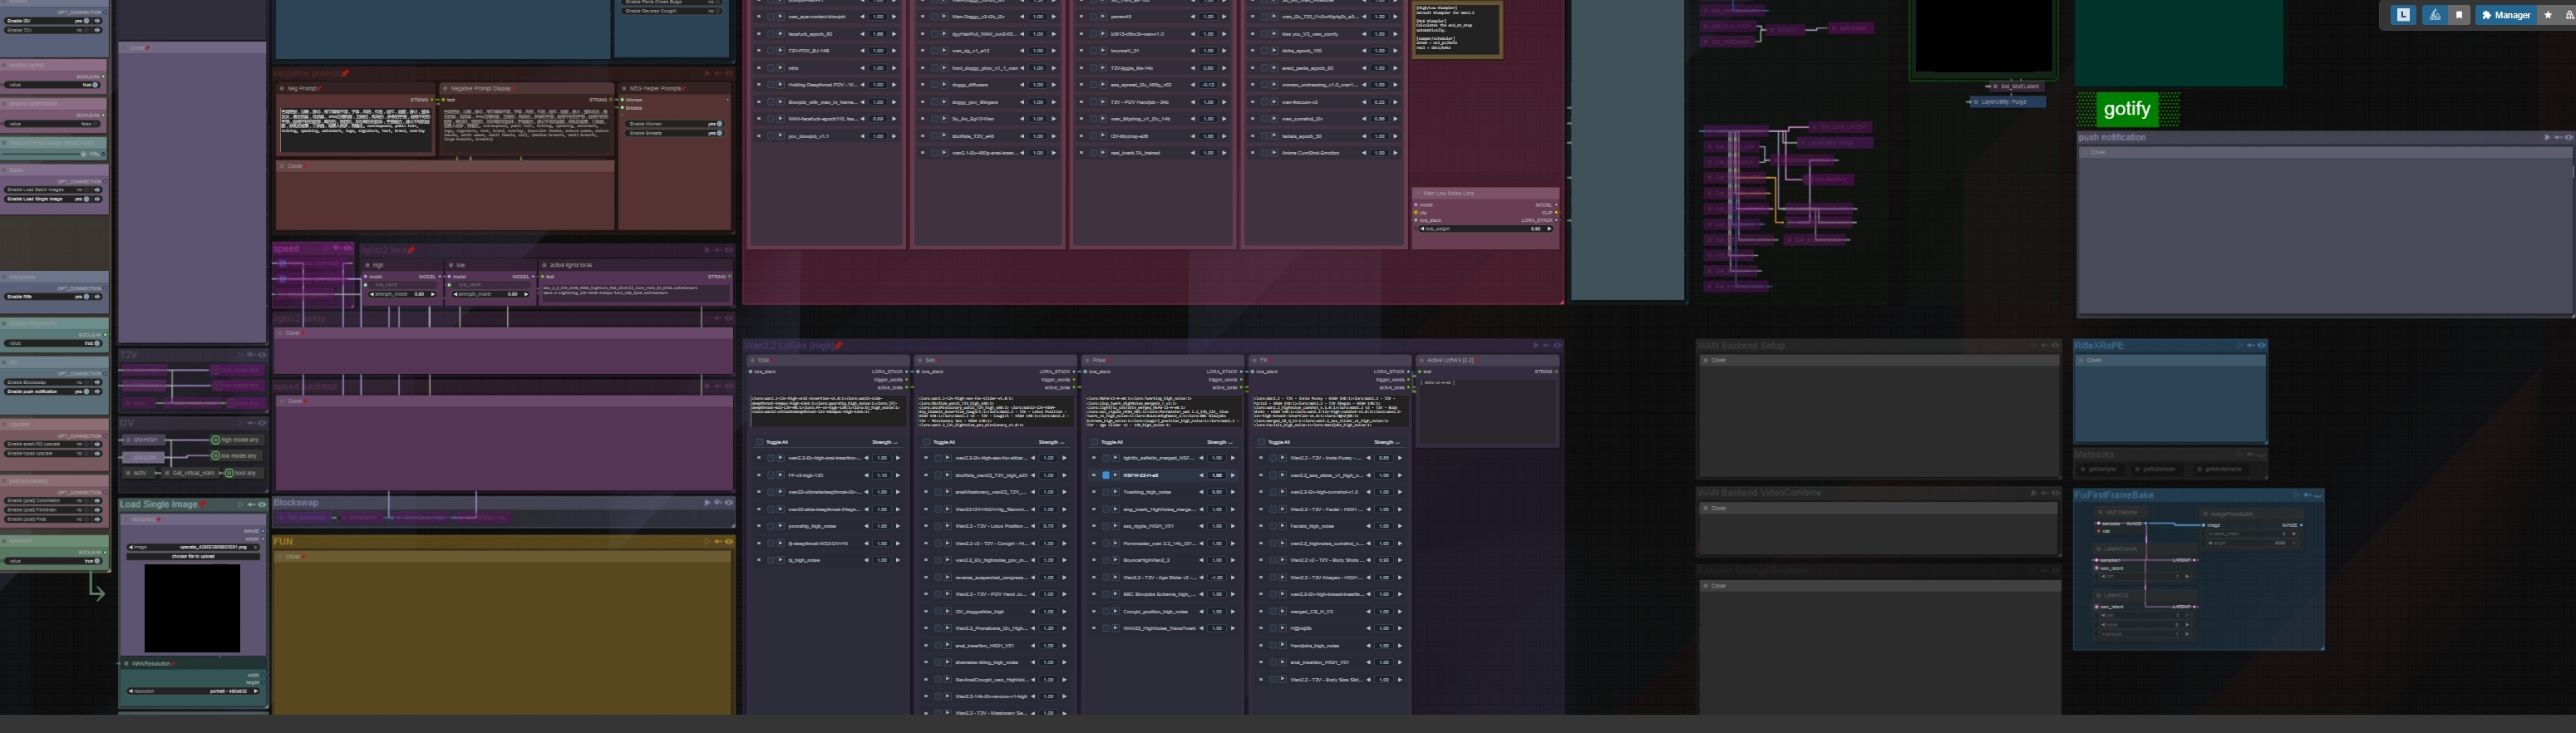Click the play icon on Wan2.2 LoRAs [High] group

coord(1535,346)
